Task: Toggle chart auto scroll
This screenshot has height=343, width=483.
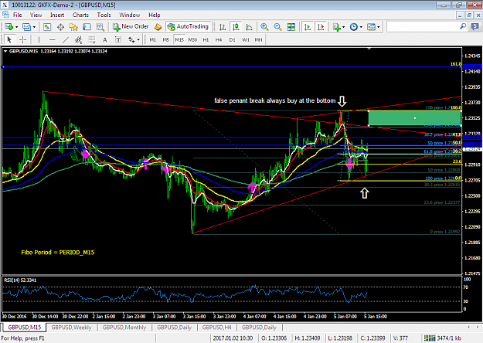Action: point(308,27)
